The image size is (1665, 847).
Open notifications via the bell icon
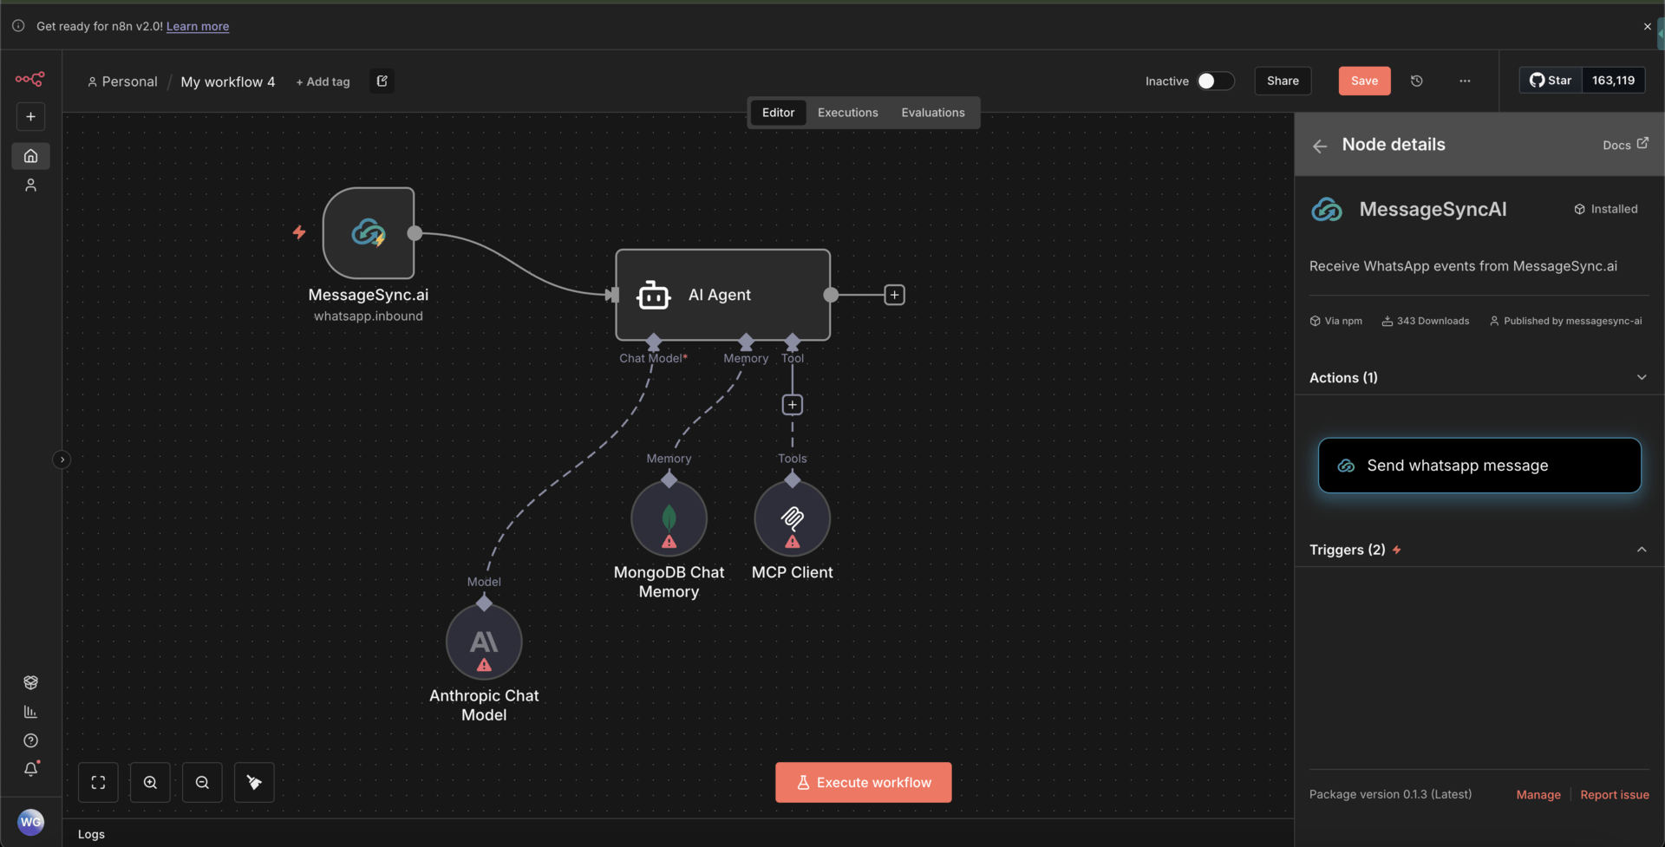click(31, 769)
